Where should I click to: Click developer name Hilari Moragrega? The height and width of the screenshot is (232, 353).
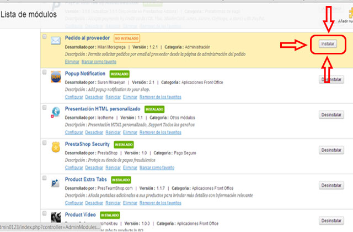coord(111,47)
